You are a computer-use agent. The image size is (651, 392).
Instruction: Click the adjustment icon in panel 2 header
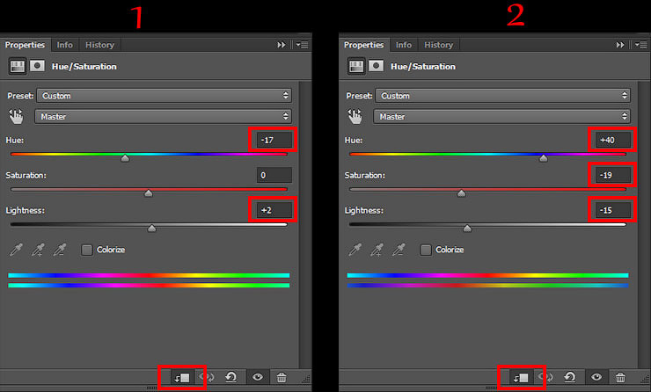click(356, 67)
